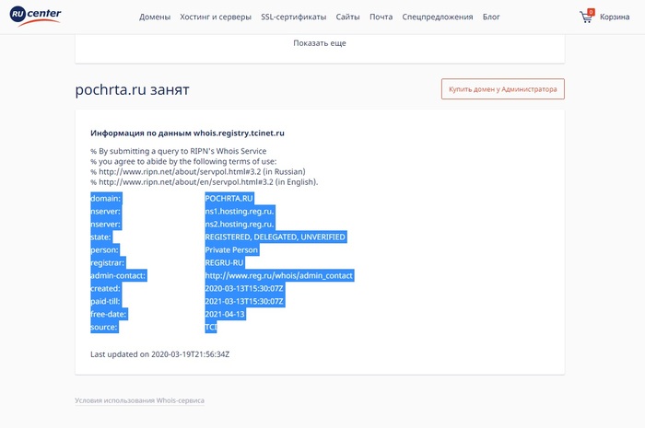Click the Корзина label
The width and height of the screenshot is (645, 428).
[615, 17]
